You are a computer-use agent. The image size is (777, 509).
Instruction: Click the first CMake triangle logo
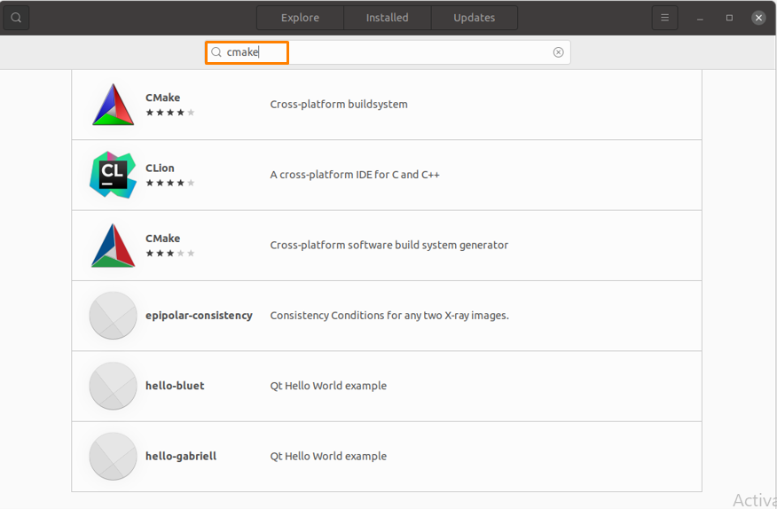point(113,105)
